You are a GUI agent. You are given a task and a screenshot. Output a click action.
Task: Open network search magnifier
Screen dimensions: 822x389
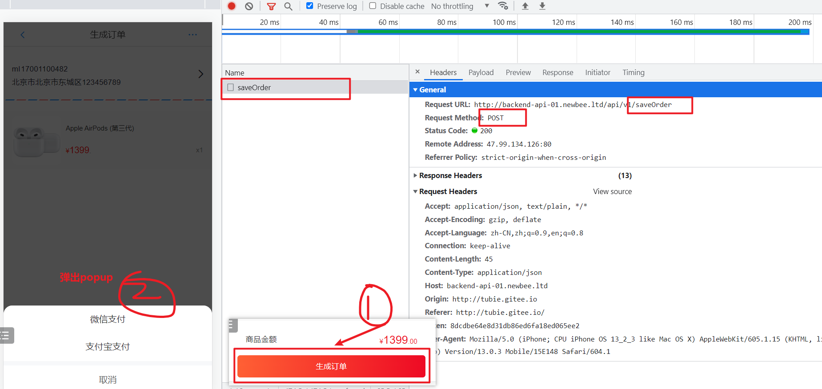pyautogui.click(x=289, y=6)
